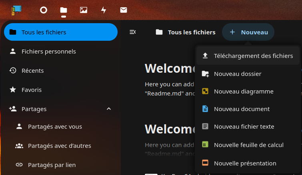Open Fichiers personnels in sidebar

[x=48, y=51]
